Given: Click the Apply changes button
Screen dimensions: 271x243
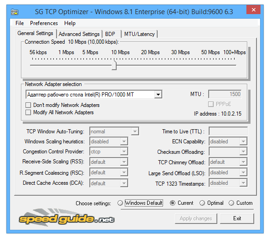Looking at the screenshot, I should (196, 218).
